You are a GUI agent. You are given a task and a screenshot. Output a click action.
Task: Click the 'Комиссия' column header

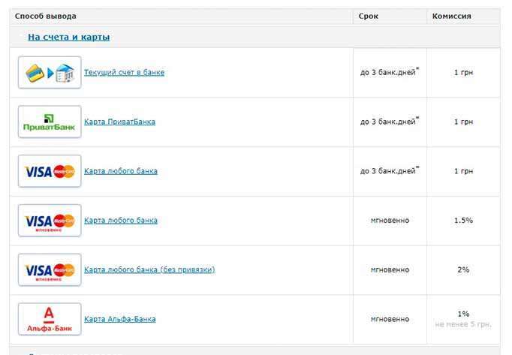(452, 16)
